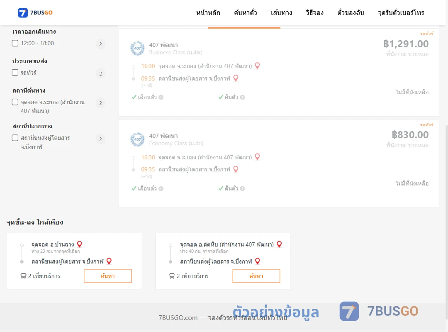Open map pin next to จุดจอด อ.สัตหีบ
The width and height of the screenshot is (448, 332).
pos(280,244)
